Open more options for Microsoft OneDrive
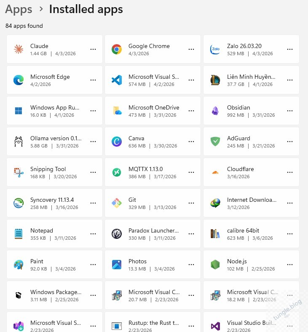 (x=191, y=111)
